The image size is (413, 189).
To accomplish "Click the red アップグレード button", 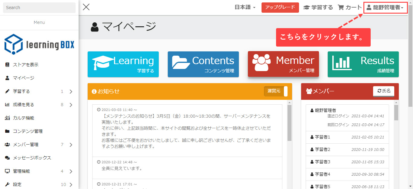I will (280, 8).
